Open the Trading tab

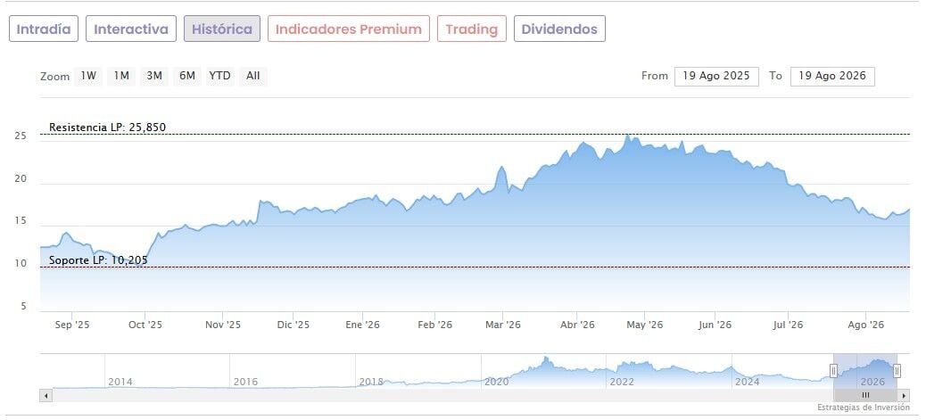coord(472,29)
